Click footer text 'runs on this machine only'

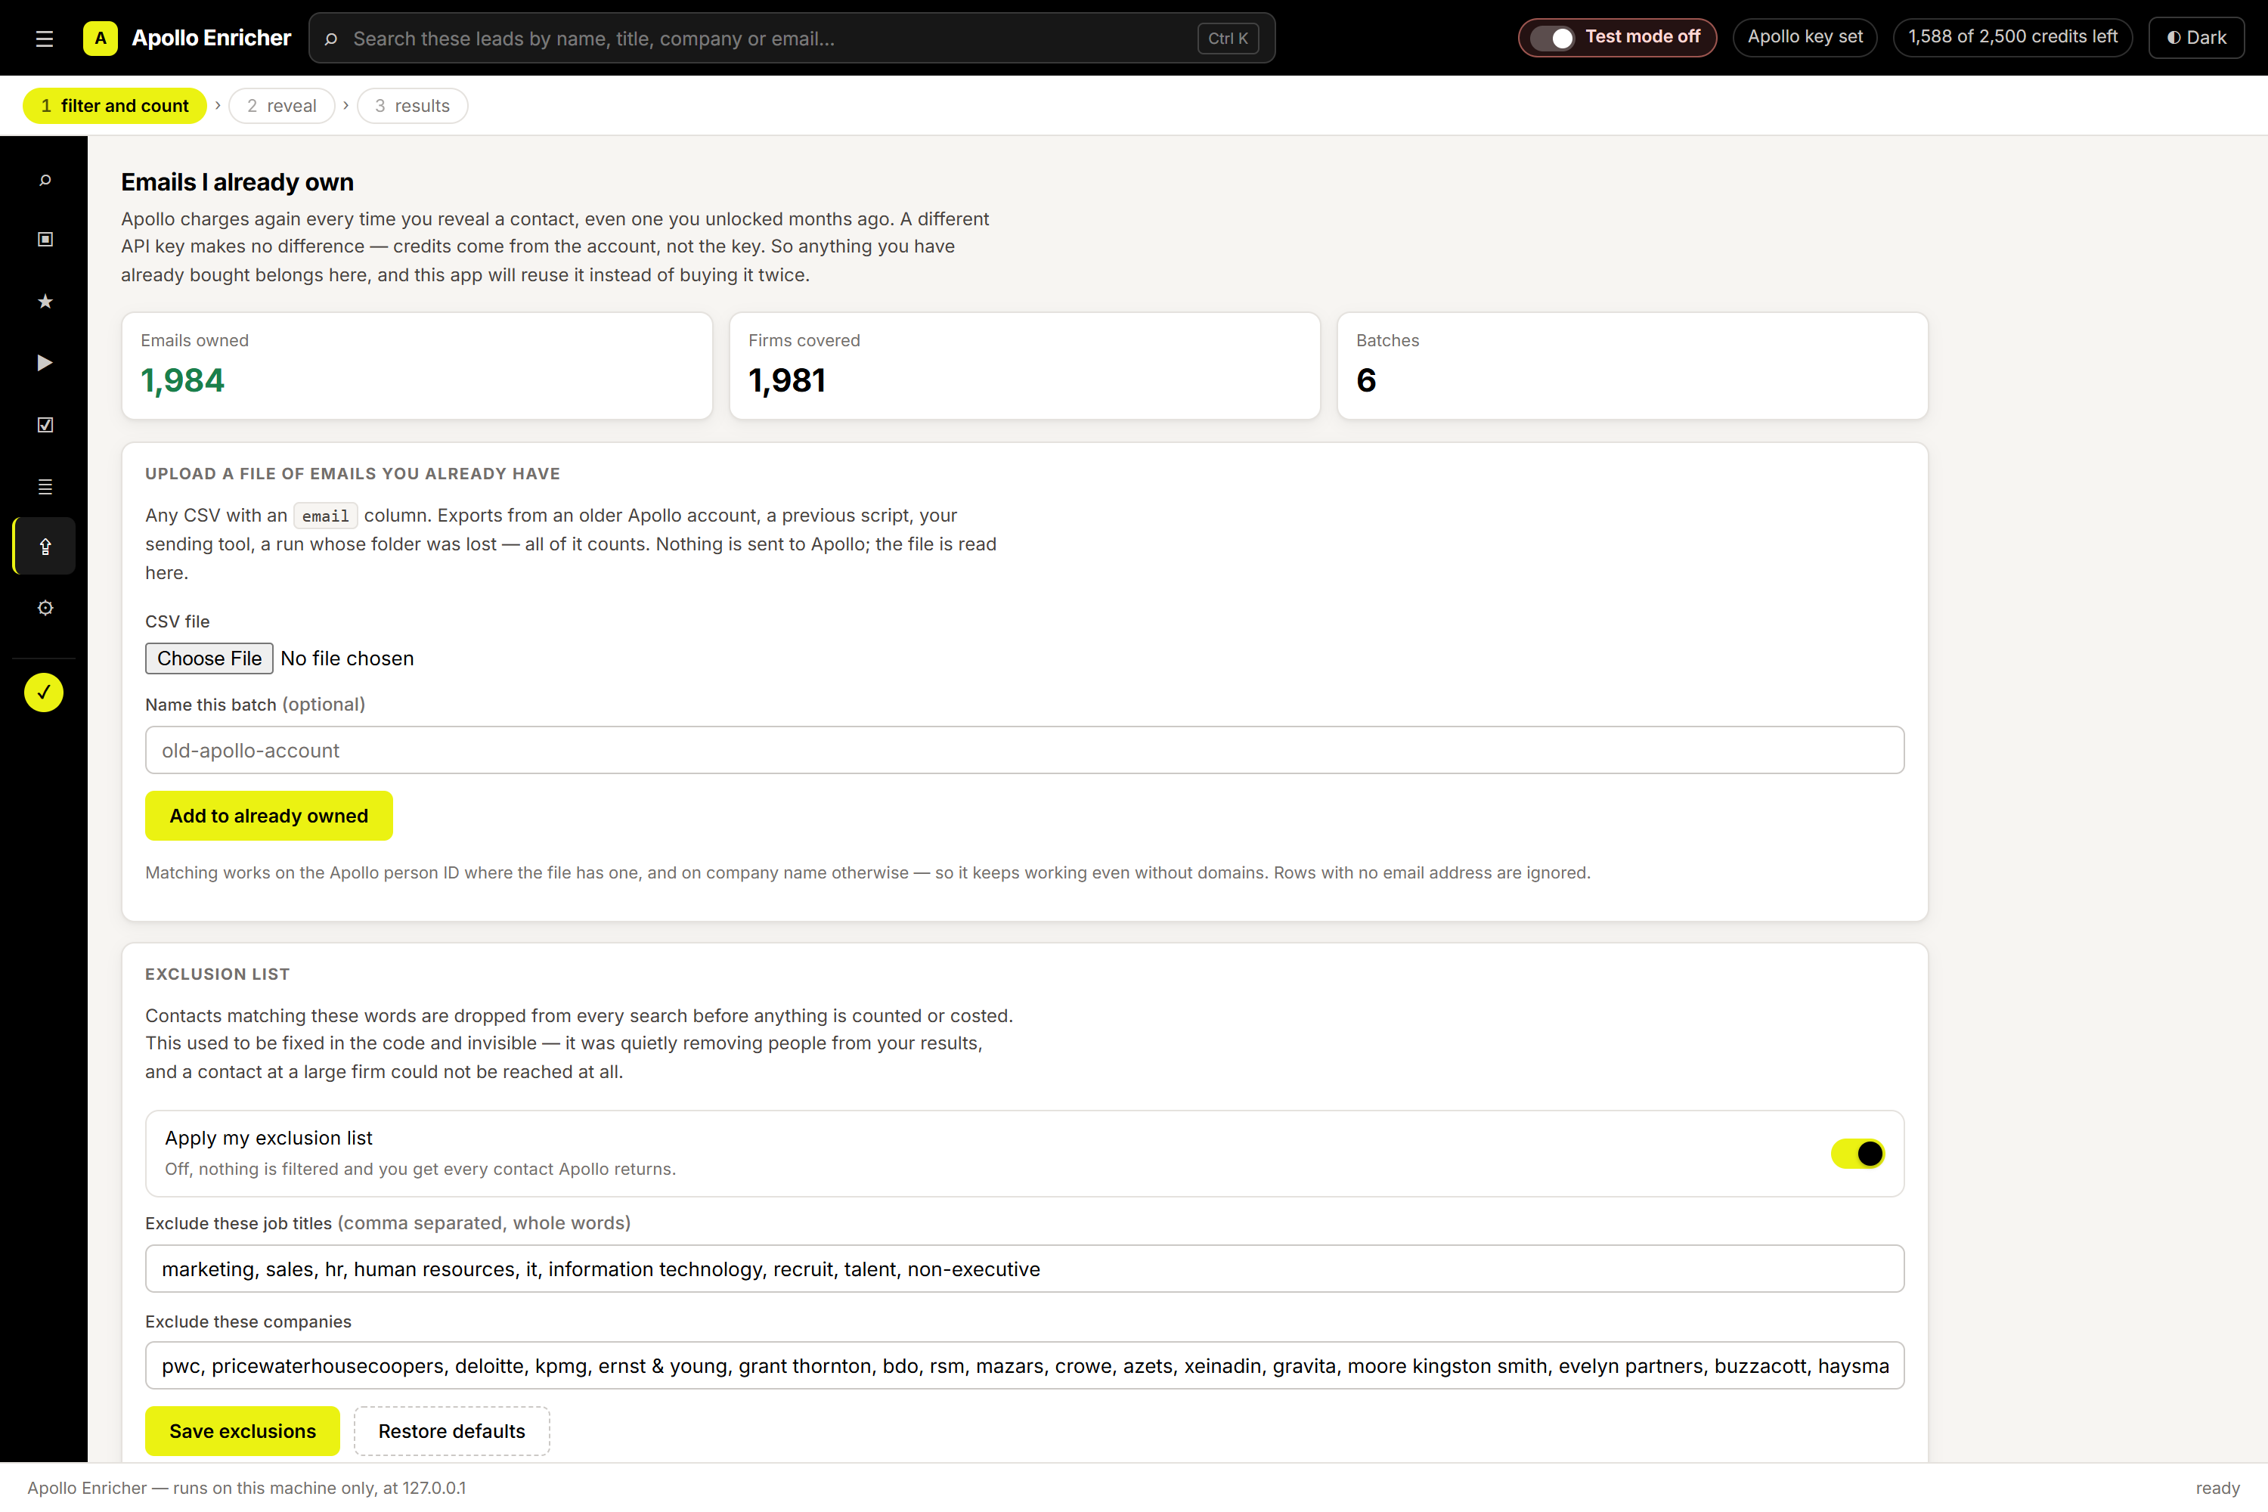[274, 1488]
